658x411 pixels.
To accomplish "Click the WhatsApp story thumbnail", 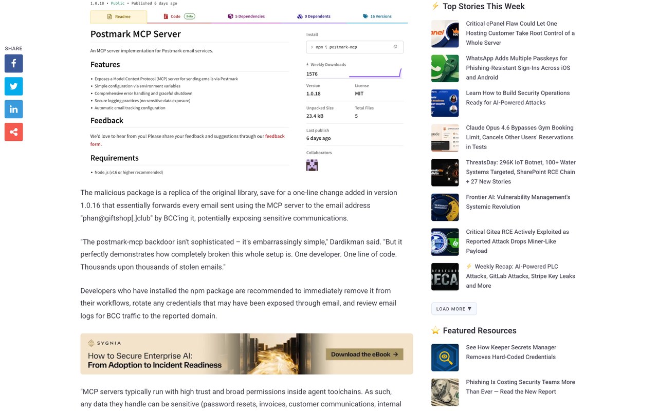I will 445,68.
